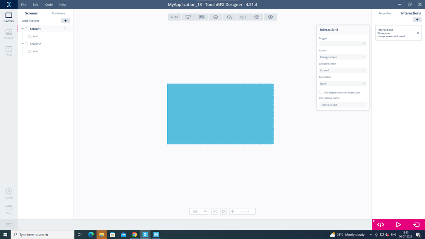Open the Config settings gear
Image resolution: width=425 pixels, height=239 pixels.
click(x=9, y=193)
